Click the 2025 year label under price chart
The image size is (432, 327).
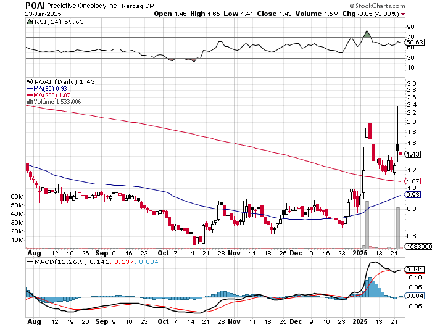pos(360,253)
